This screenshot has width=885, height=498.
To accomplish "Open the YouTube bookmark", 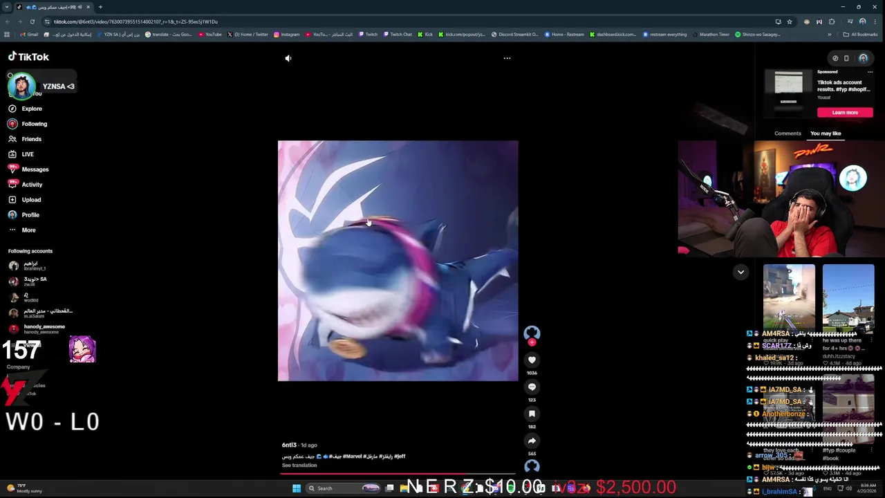I will pos(210,35).
